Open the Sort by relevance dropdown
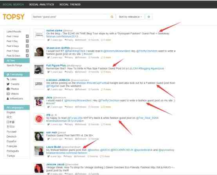The width and height of the screenshot is (217, 175). point(130,17)
